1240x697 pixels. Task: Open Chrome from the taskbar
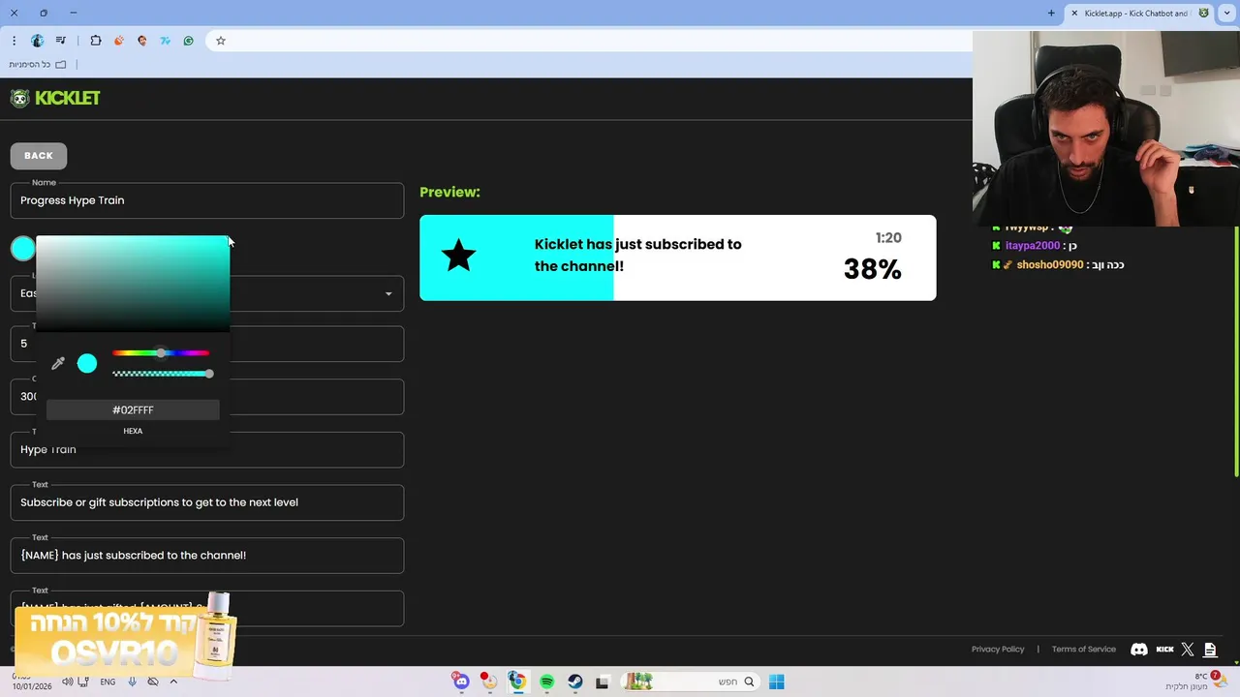pyautogui.click(x=517, y=682)
